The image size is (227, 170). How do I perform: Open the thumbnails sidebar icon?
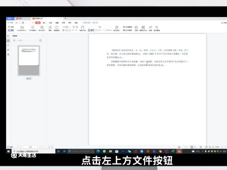pos(8,40)
